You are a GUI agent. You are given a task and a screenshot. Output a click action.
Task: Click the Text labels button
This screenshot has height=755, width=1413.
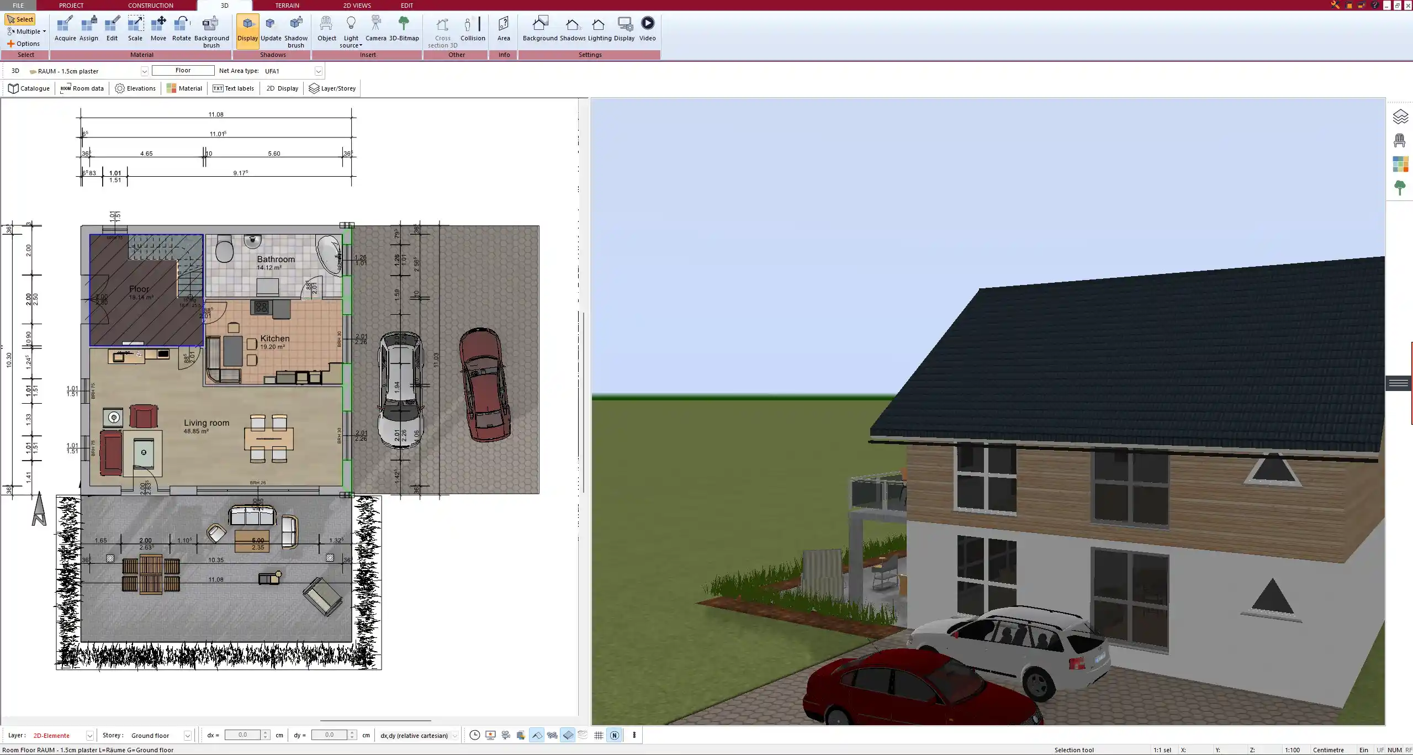[x=233, y=88]
